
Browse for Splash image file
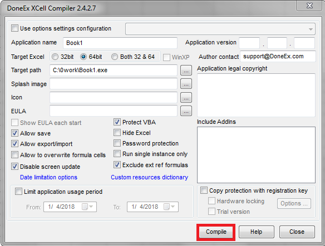186,84
